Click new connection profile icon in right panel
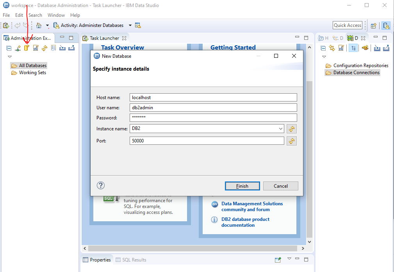 (365, 48)
